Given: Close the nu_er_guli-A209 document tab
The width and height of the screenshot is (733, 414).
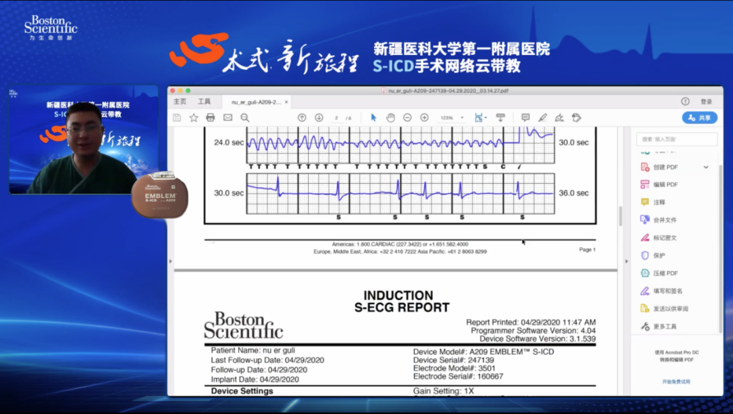Looking at the screenshot, I should [x=286, y=102].
